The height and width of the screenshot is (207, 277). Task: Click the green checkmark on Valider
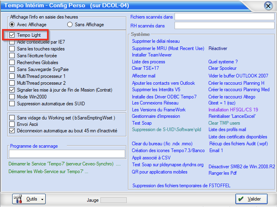[241, 199]
